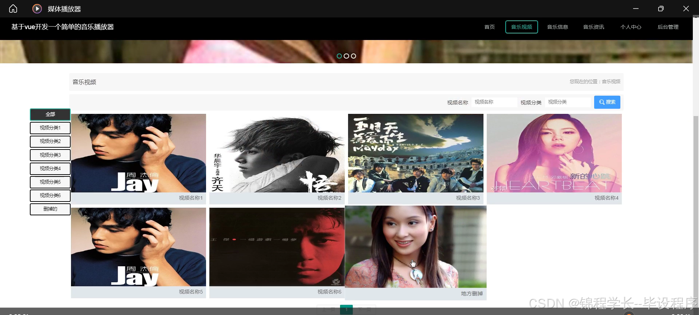Viewport: 699px width, 315px height.
Task: Open the Jay cover thumbnail for 视频名称1
Action: pyautogui.click(x=138, y=153)
